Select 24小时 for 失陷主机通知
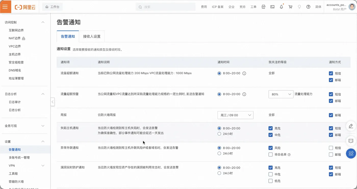This screenshot has width=357, height=189. [219, 134]
